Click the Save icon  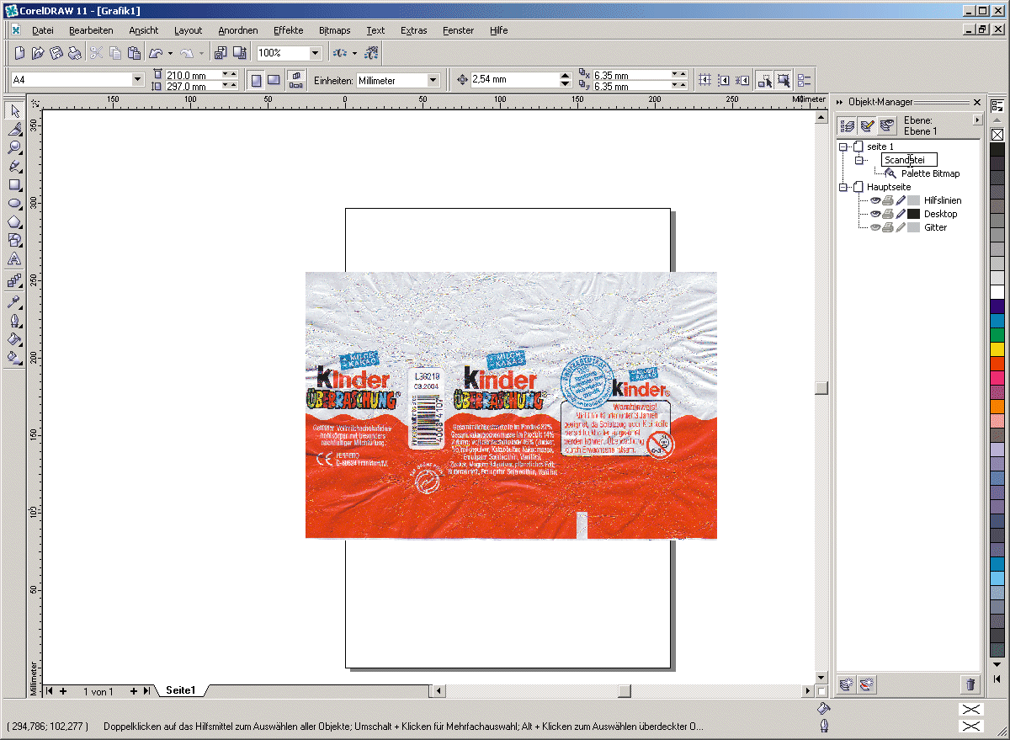pyautogui.click(x=56, y=53)
